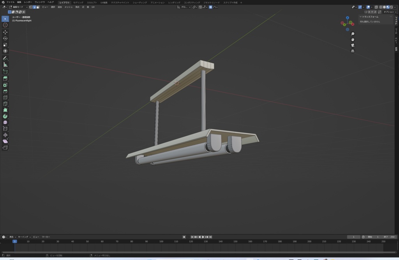Enable Rendered viewport shading
Screen dimensions: 399x260
pyautogui.click(x=392, y=7)
